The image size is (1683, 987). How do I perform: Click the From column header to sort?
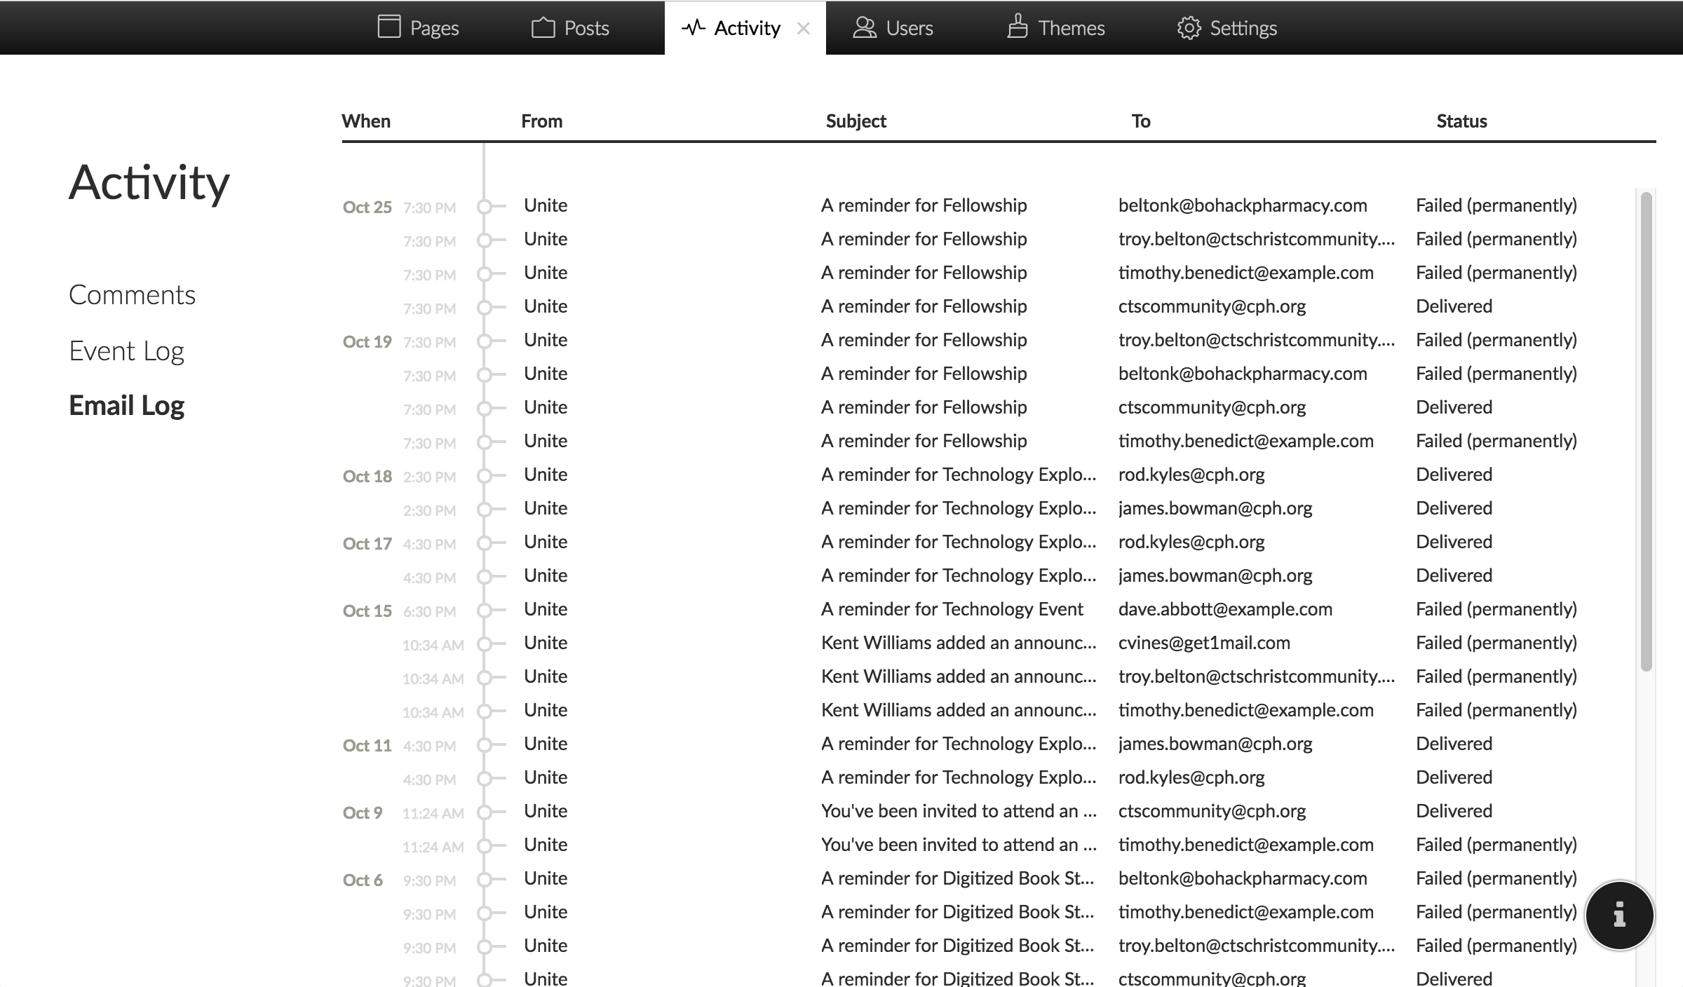[542, 118]
